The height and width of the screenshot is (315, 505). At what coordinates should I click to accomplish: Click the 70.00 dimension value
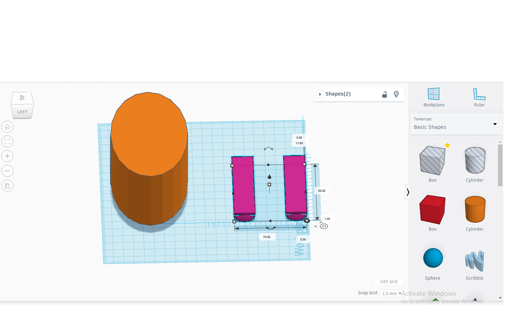(267, 237)
